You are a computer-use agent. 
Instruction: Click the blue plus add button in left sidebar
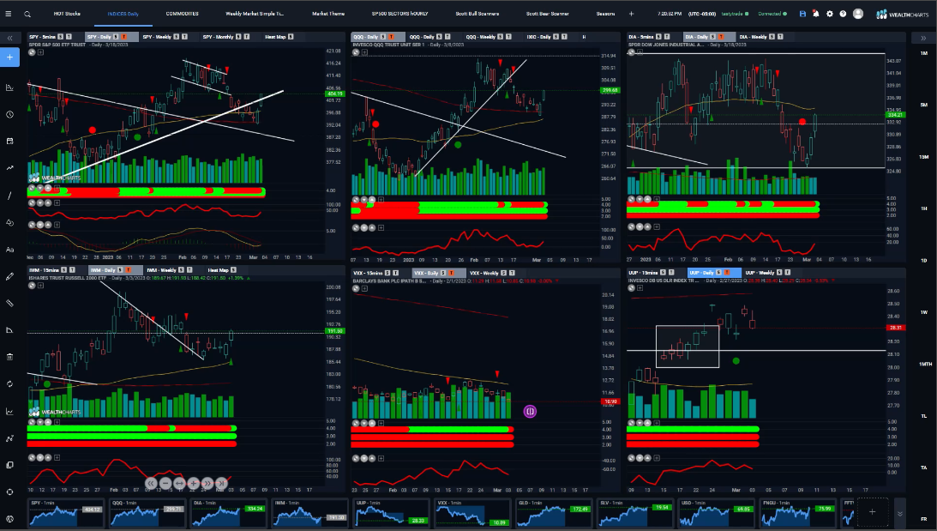(x=9, y=57)
